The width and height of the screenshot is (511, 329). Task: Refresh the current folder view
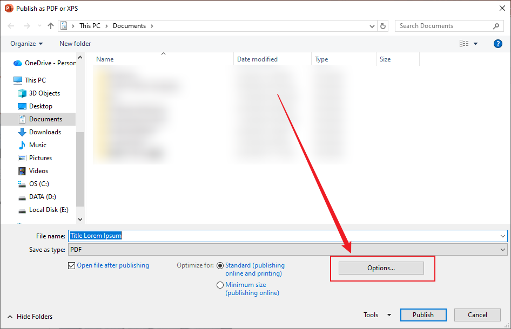click(383, 25)
